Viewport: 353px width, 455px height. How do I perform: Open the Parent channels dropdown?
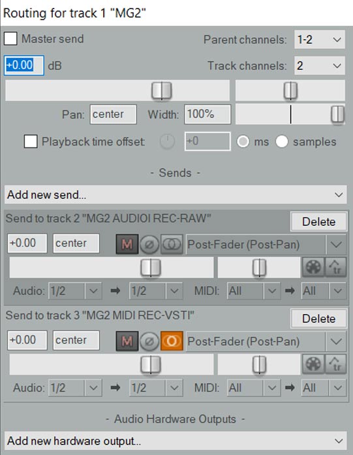click(320, 39)
